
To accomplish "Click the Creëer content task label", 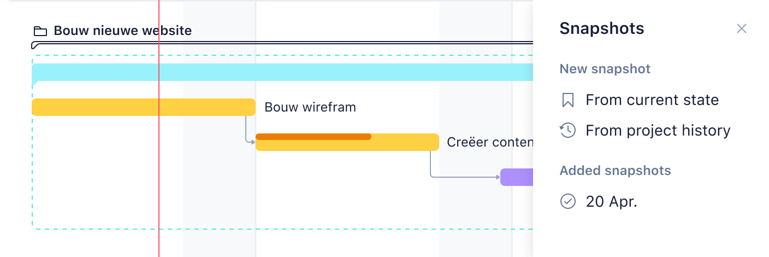I will tap(490, 142).
